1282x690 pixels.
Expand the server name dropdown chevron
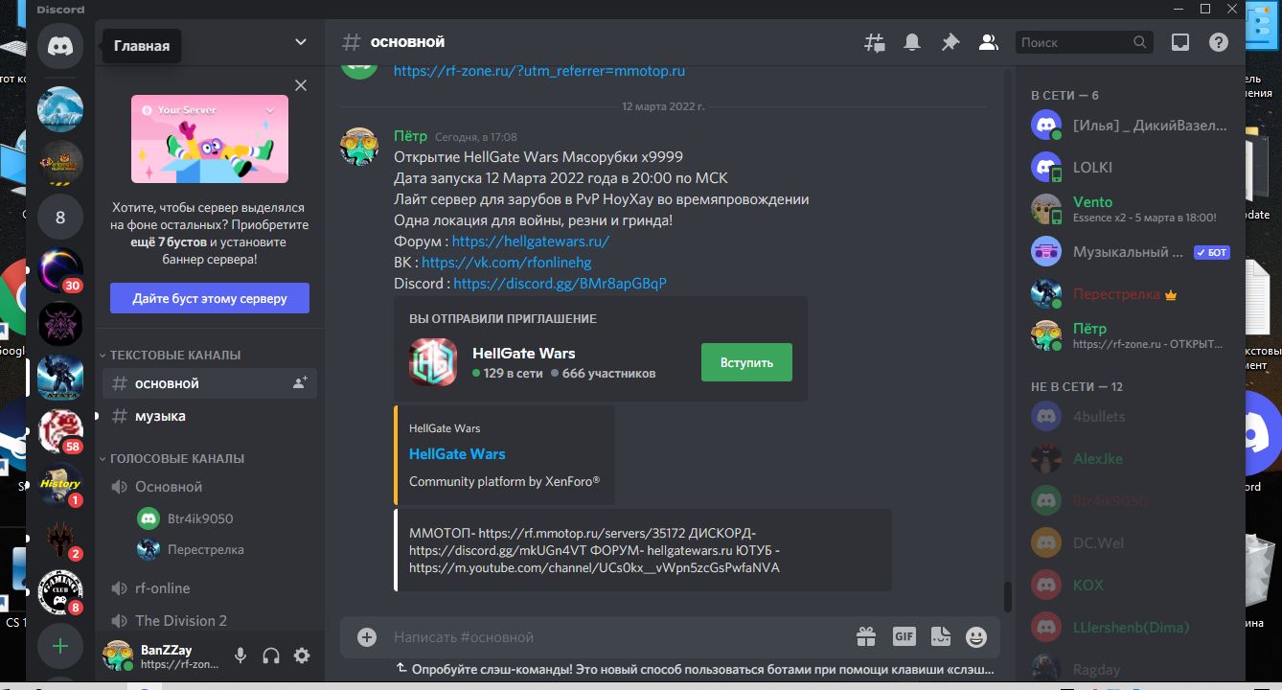tap(301, 42)
